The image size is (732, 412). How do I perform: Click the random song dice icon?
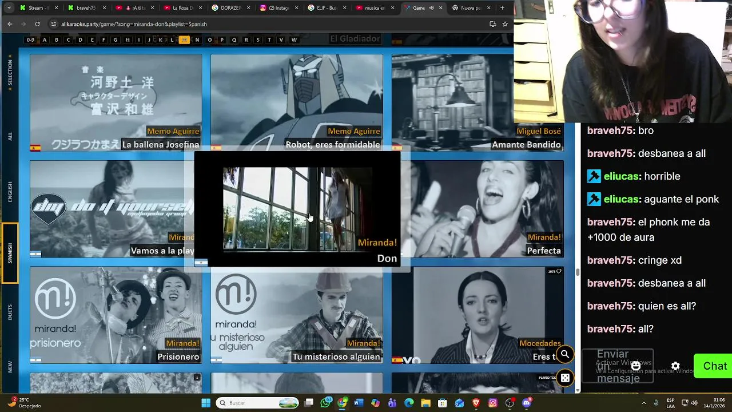click(x=564, y=378)
